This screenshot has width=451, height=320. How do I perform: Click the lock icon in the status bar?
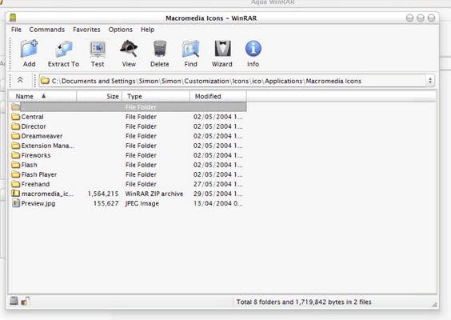pyautogui.click(x=26, y=301)
